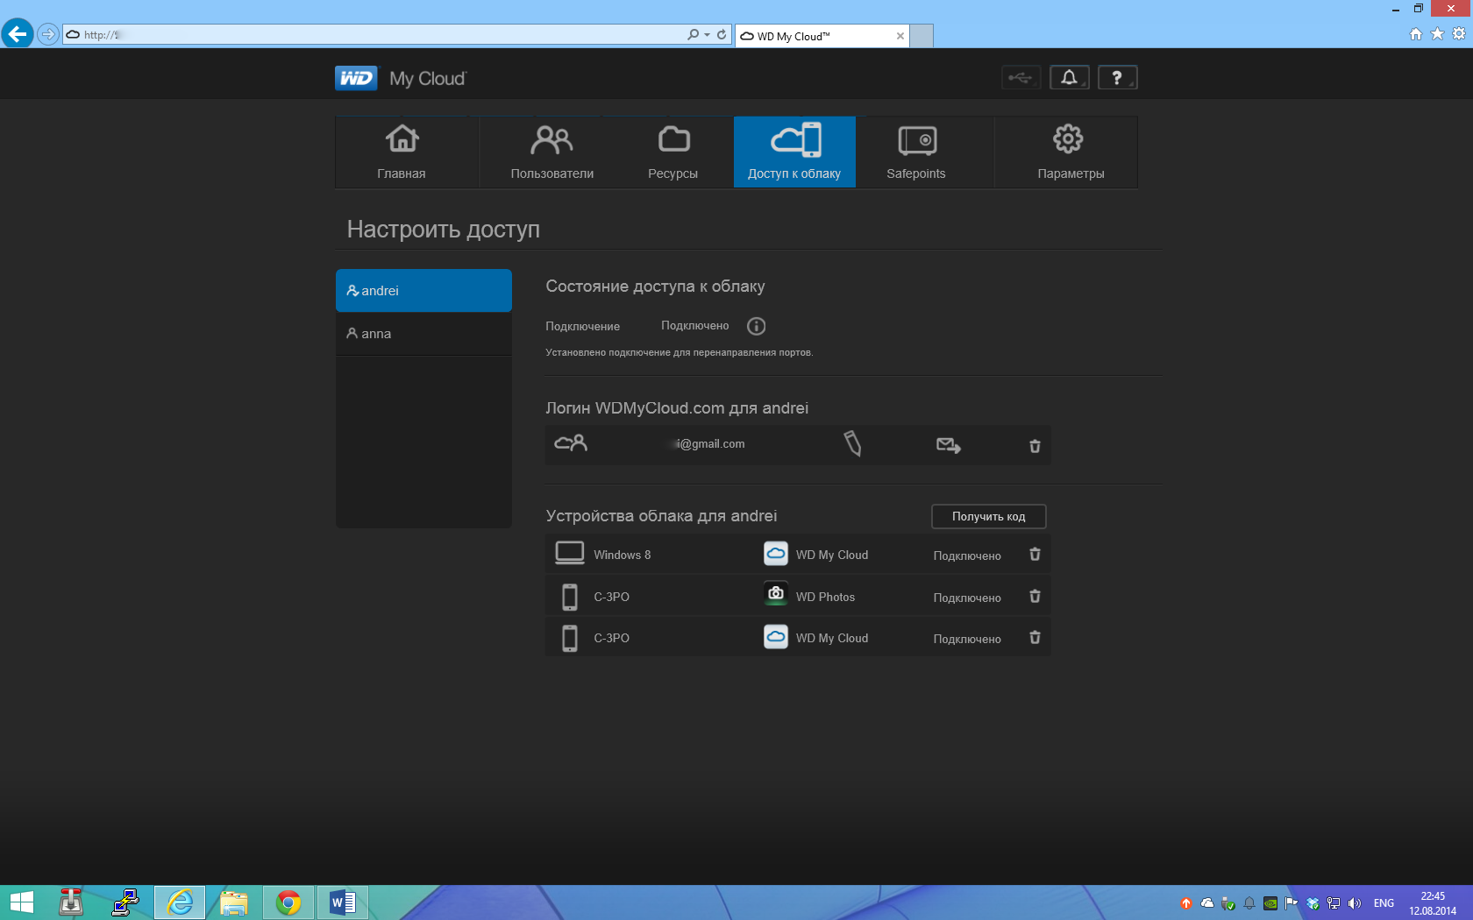Remove the Windows 8 device with trash icon
Screen dimensions: 1473x920
click(x=1035, y=554)
